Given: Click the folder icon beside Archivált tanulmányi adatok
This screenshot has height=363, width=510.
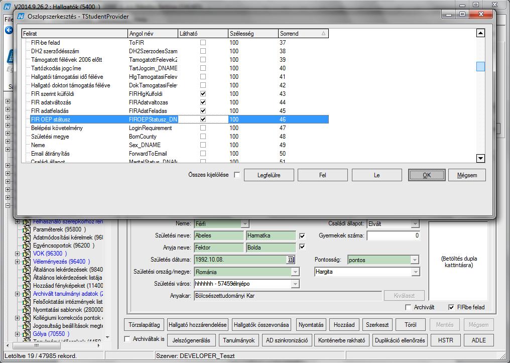Looking at the screenshot, I should point(26,294).
